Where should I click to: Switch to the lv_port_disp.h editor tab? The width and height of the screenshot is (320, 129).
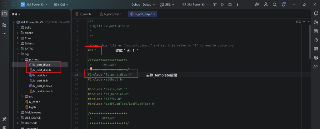coord(110,14)
